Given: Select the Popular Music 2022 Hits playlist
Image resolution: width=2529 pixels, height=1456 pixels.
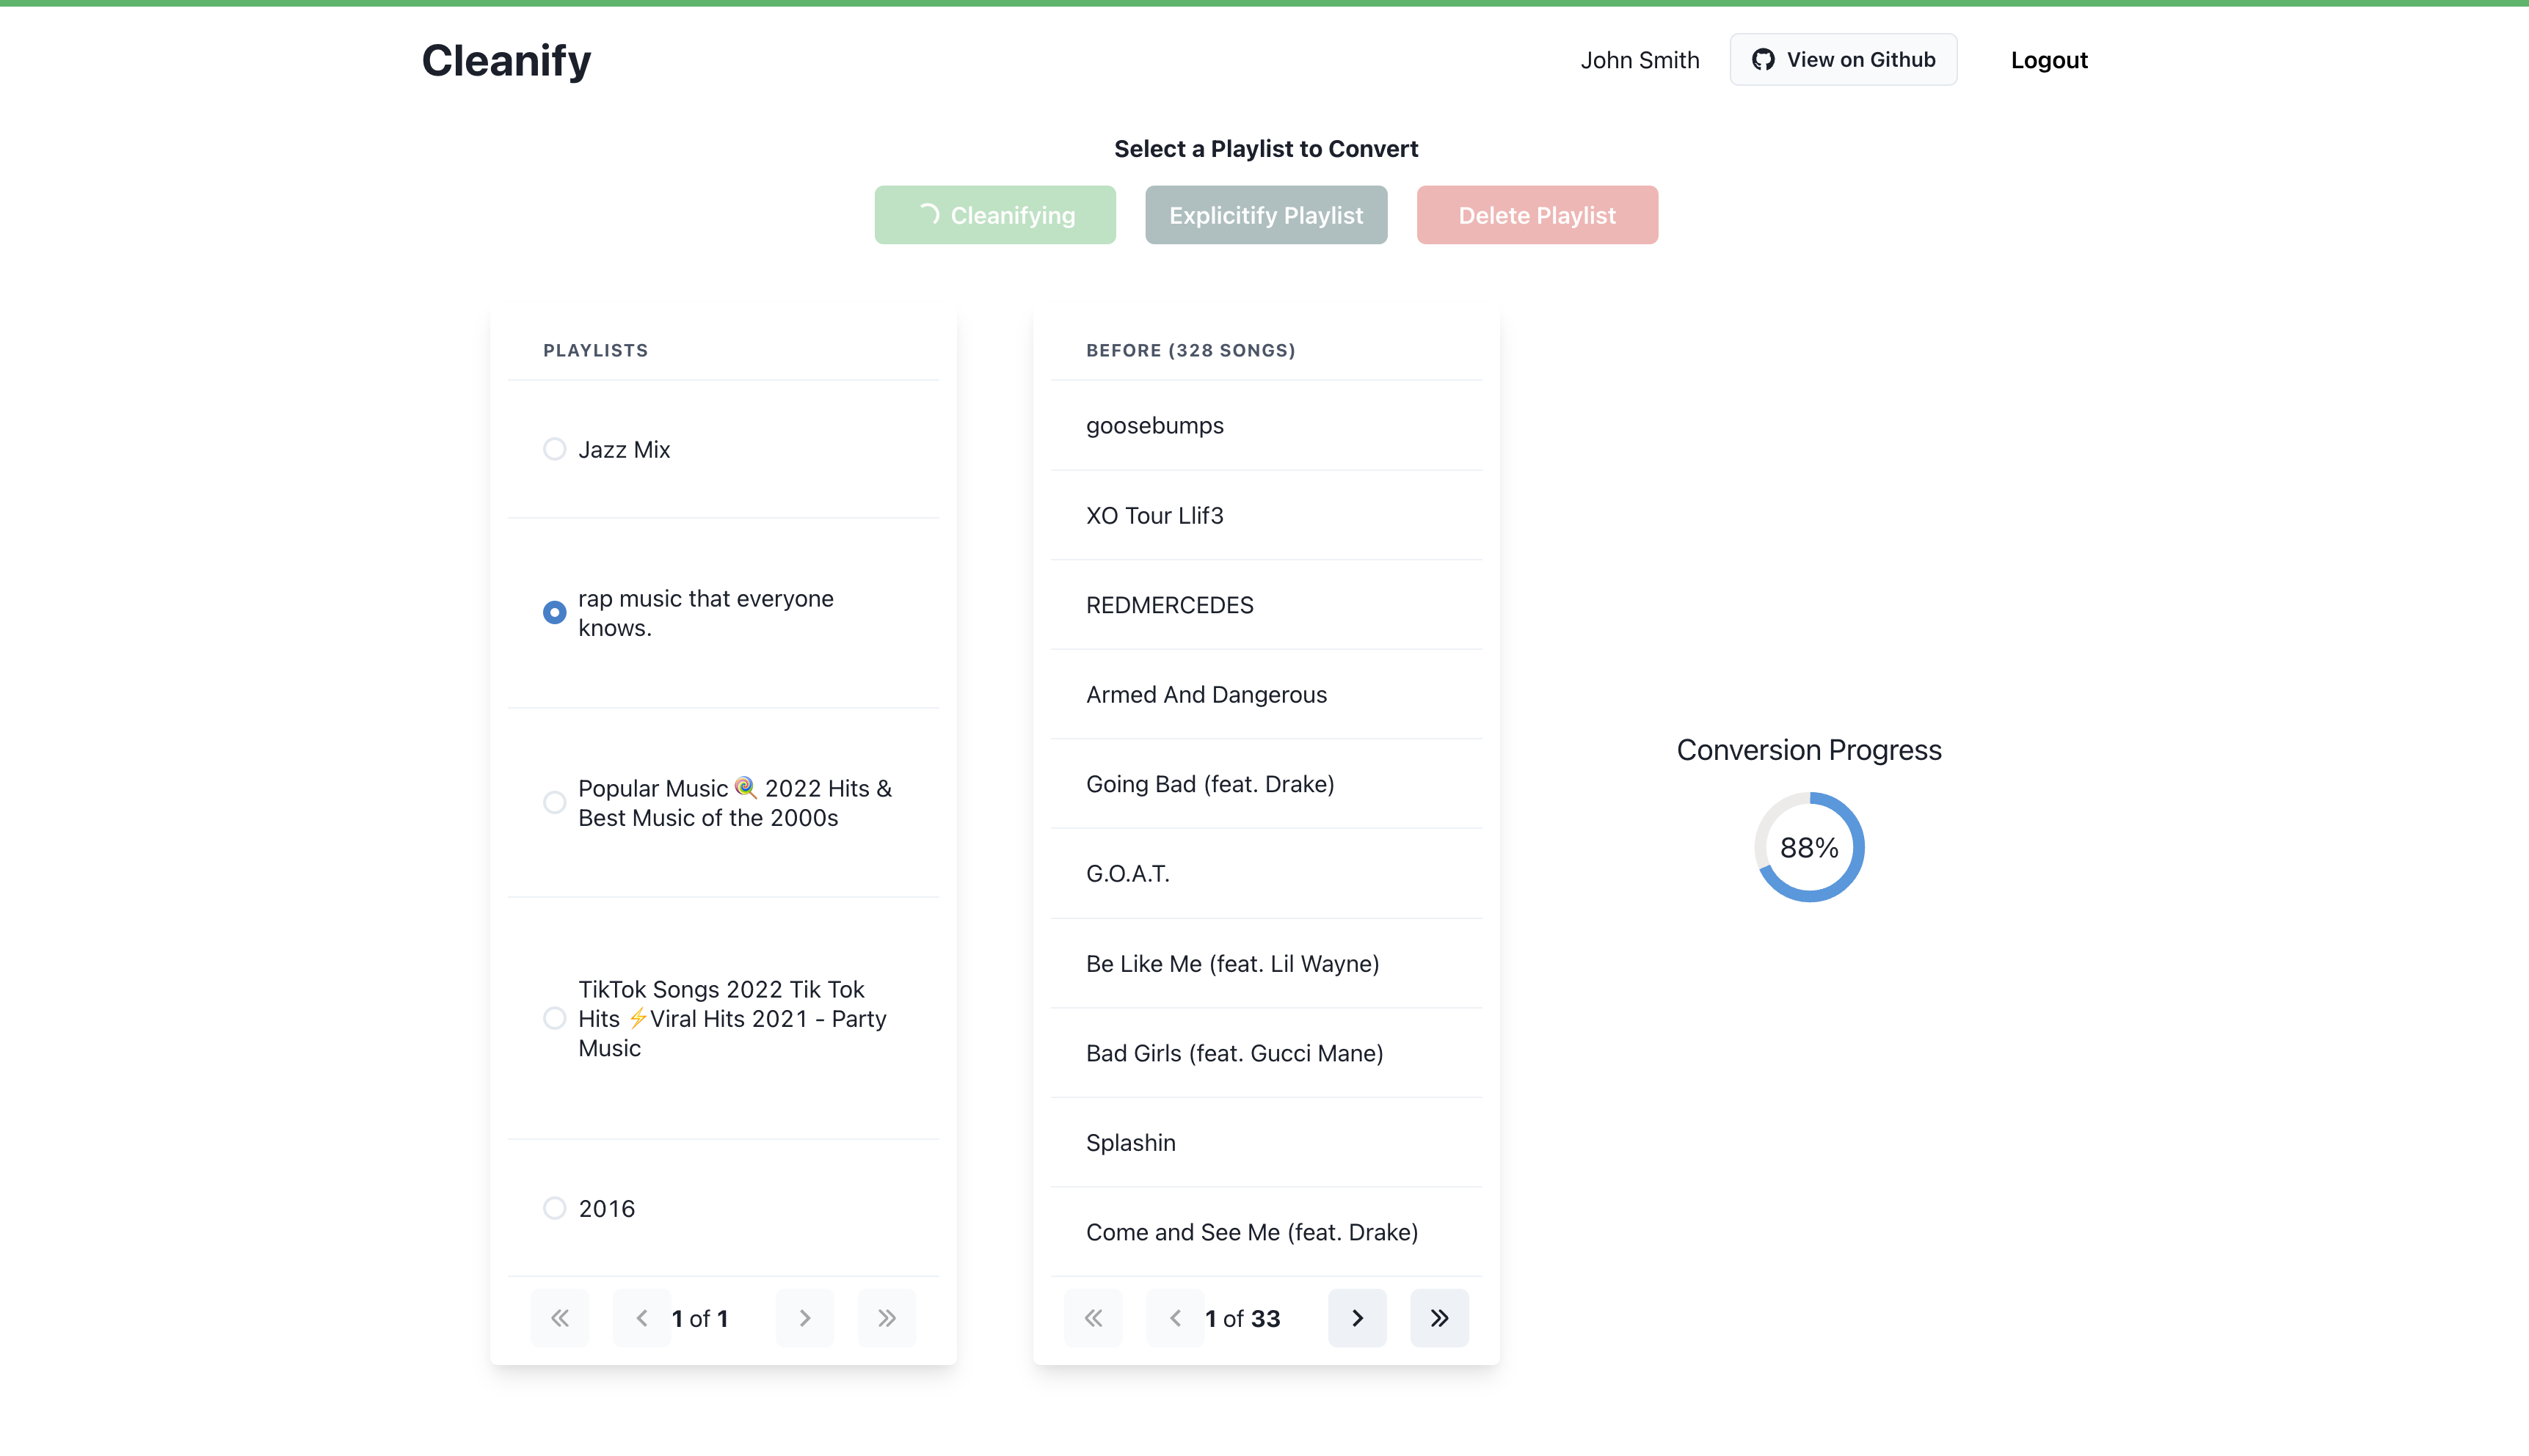Looking at the screenshot, I should [x=554, y=802].
